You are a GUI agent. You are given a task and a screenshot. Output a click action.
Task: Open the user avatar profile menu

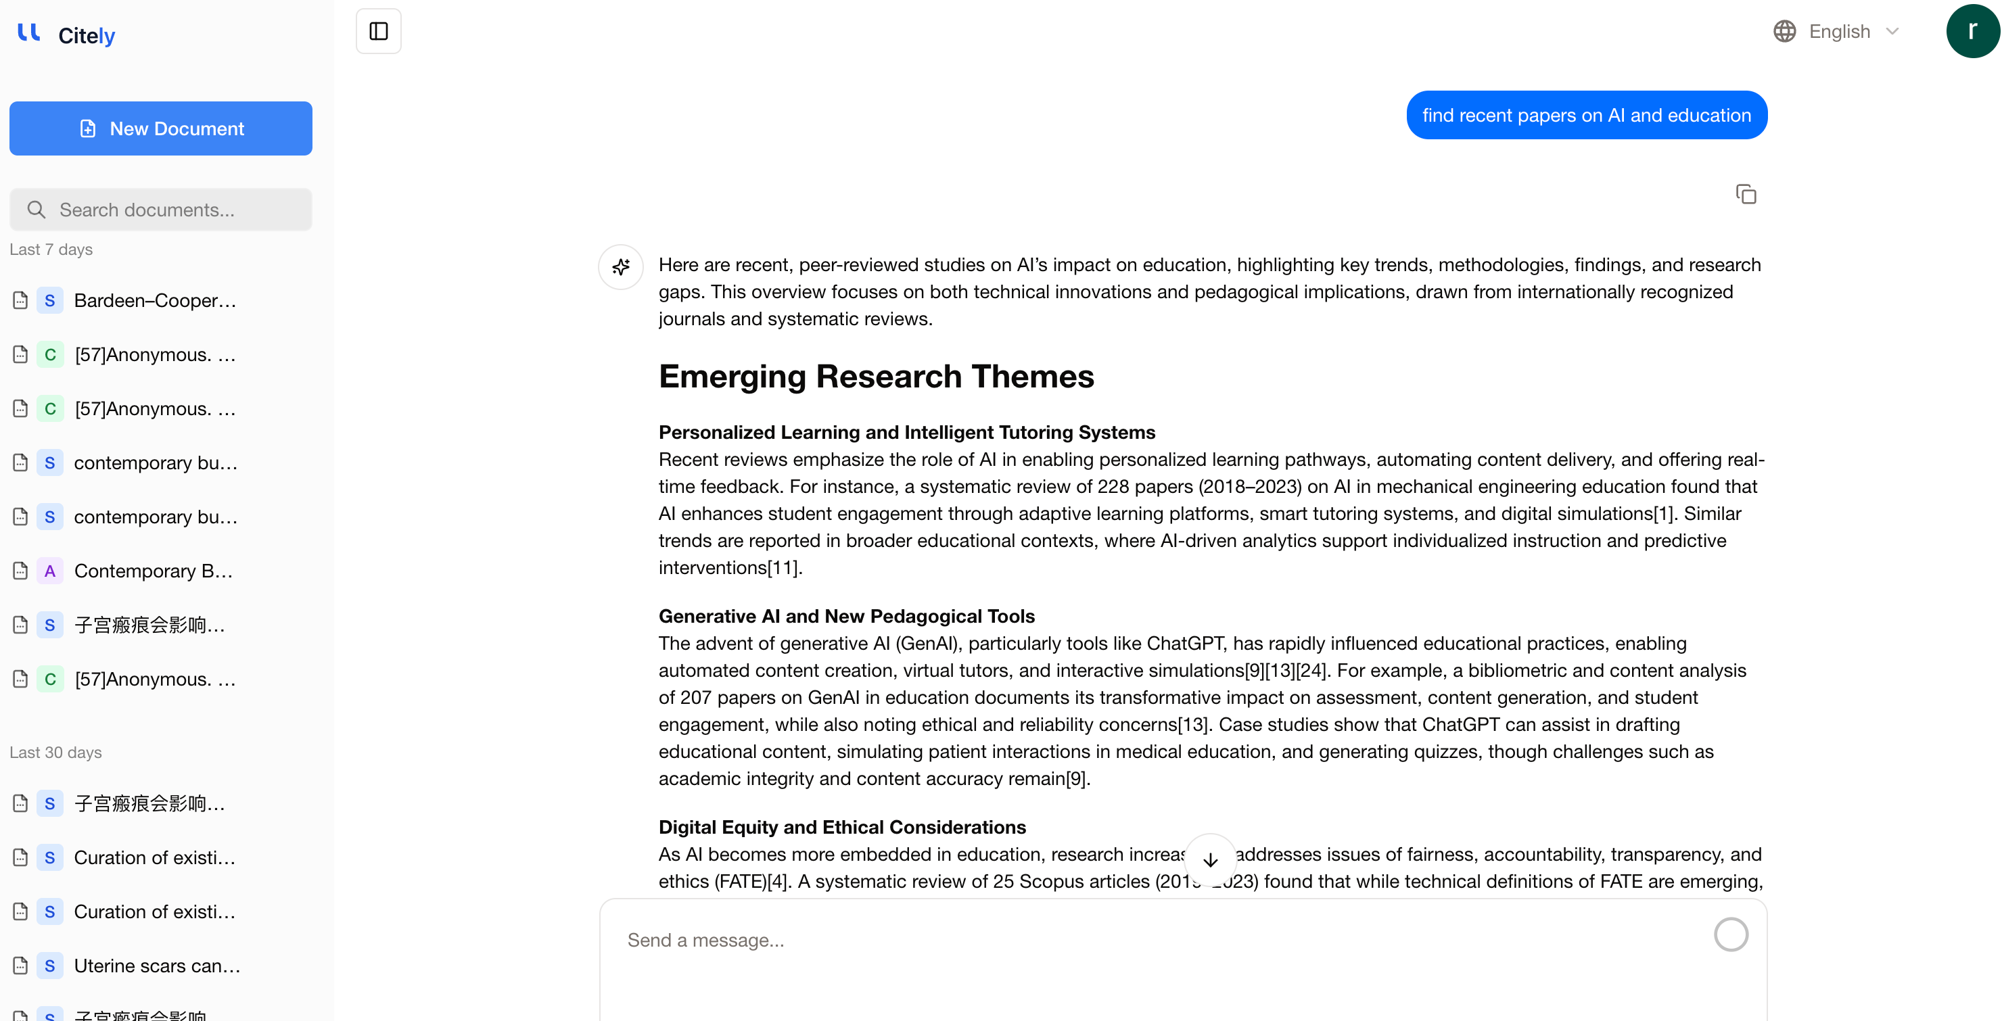pos(1972,31)
